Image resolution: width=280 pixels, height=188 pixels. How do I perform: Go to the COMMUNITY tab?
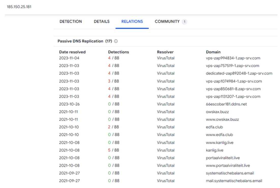pos(167,22)
